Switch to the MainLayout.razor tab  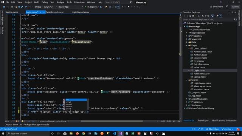[x=55, y=12]
